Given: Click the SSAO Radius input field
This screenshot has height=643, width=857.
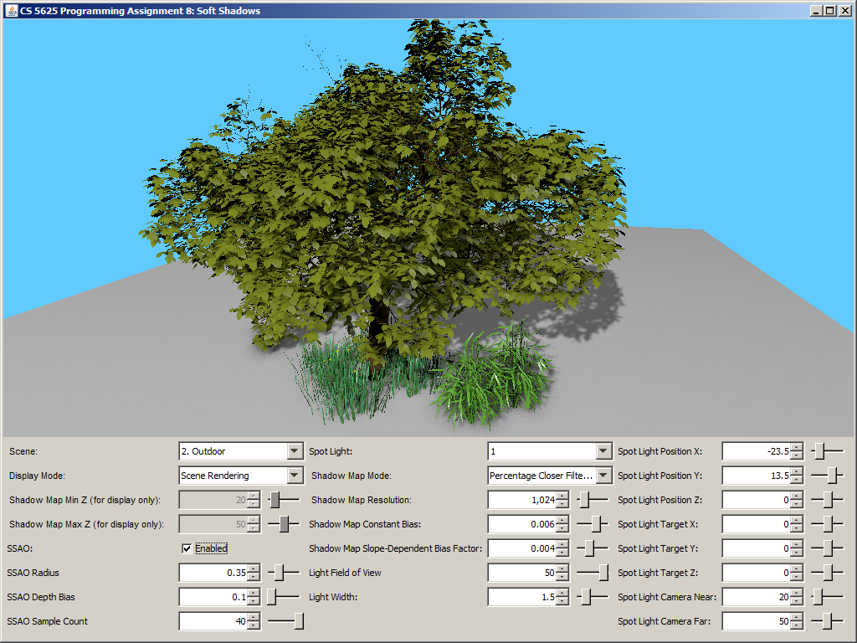Looking at the screenshot, I should pos(213,573).
